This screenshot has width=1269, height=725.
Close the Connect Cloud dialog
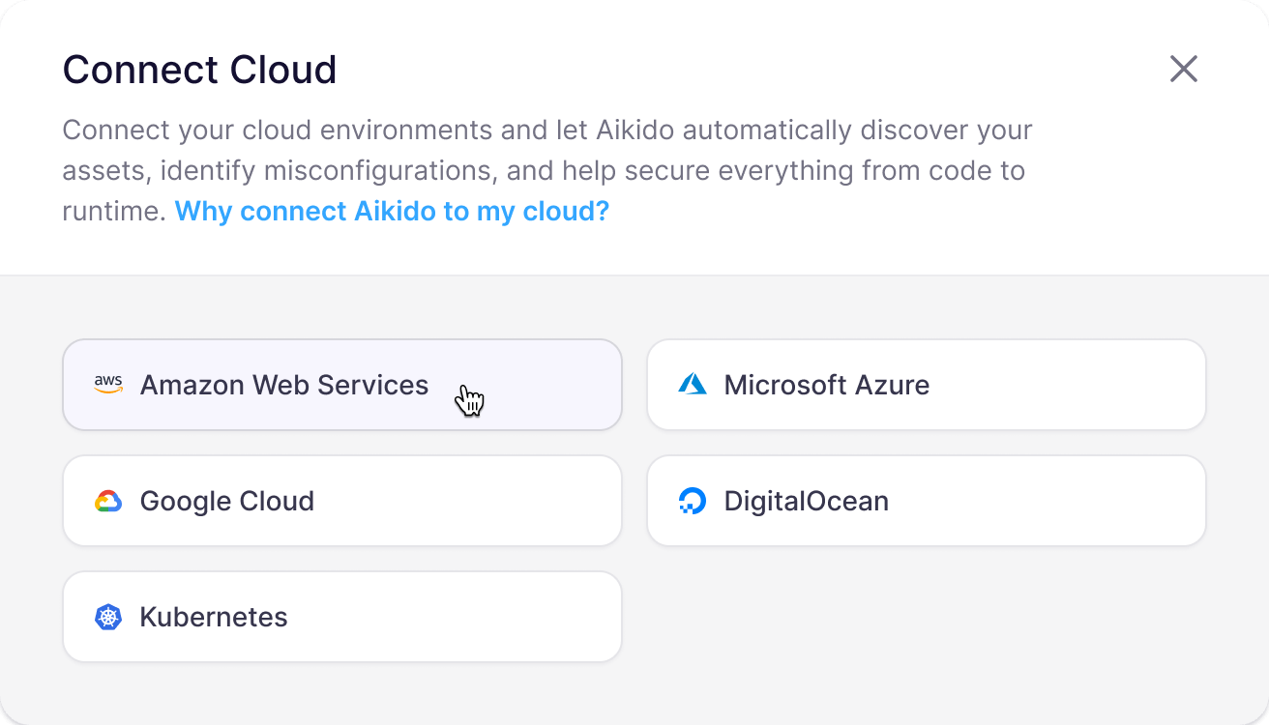tap(1184, 69)
